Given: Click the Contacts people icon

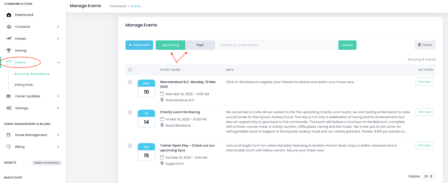Looking at the screenshot, I should [x=9, y=27].
